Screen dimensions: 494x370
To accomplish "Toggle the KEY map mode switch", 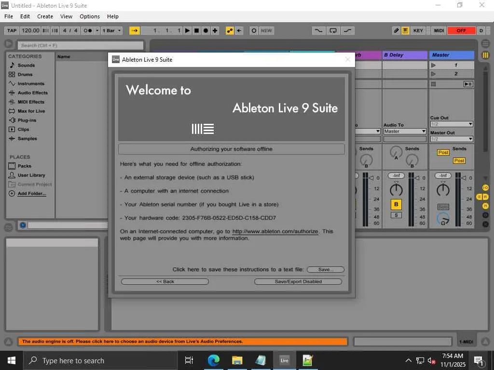I will (x=418, y=30).
